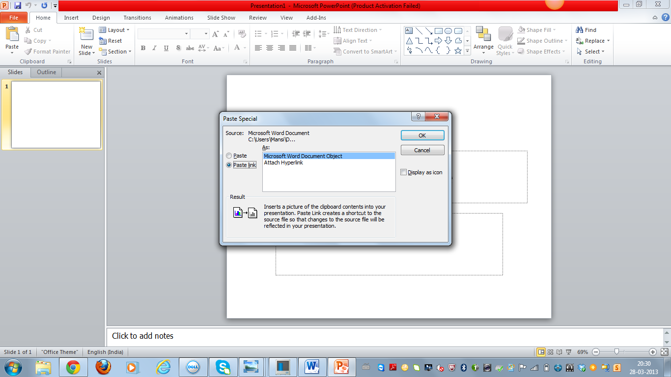Open Google Chrome from the taskbar

point(73,367)
